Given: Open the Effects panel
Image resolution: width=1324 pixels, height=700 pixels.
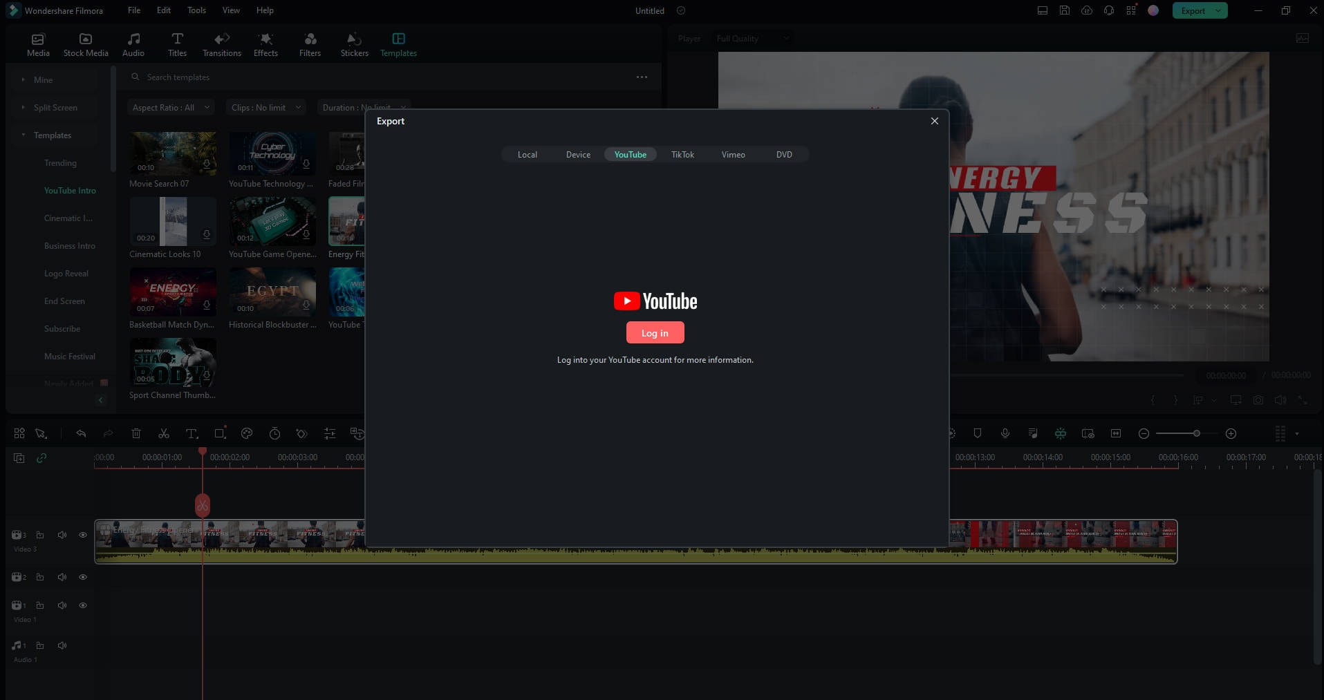Looking at the screenshot, I should click(265, 45).
